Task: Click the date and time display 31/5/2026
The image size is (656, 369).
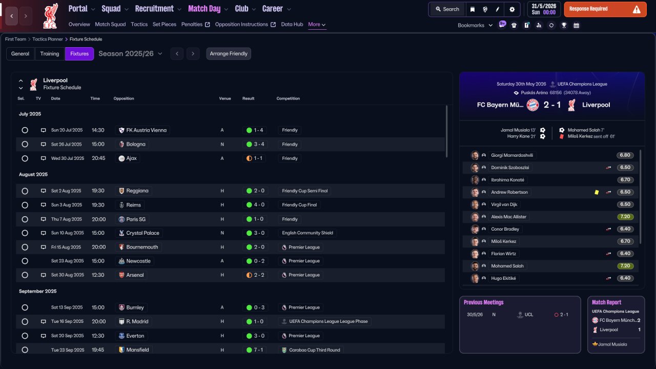Action: pyautogui.click(x=544, y=9)
